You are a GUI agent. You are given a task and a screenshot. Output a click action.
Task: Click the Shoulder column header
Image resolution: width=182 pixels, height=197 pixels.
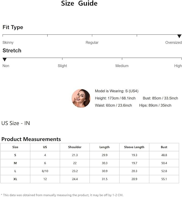[x=75, y=147]
